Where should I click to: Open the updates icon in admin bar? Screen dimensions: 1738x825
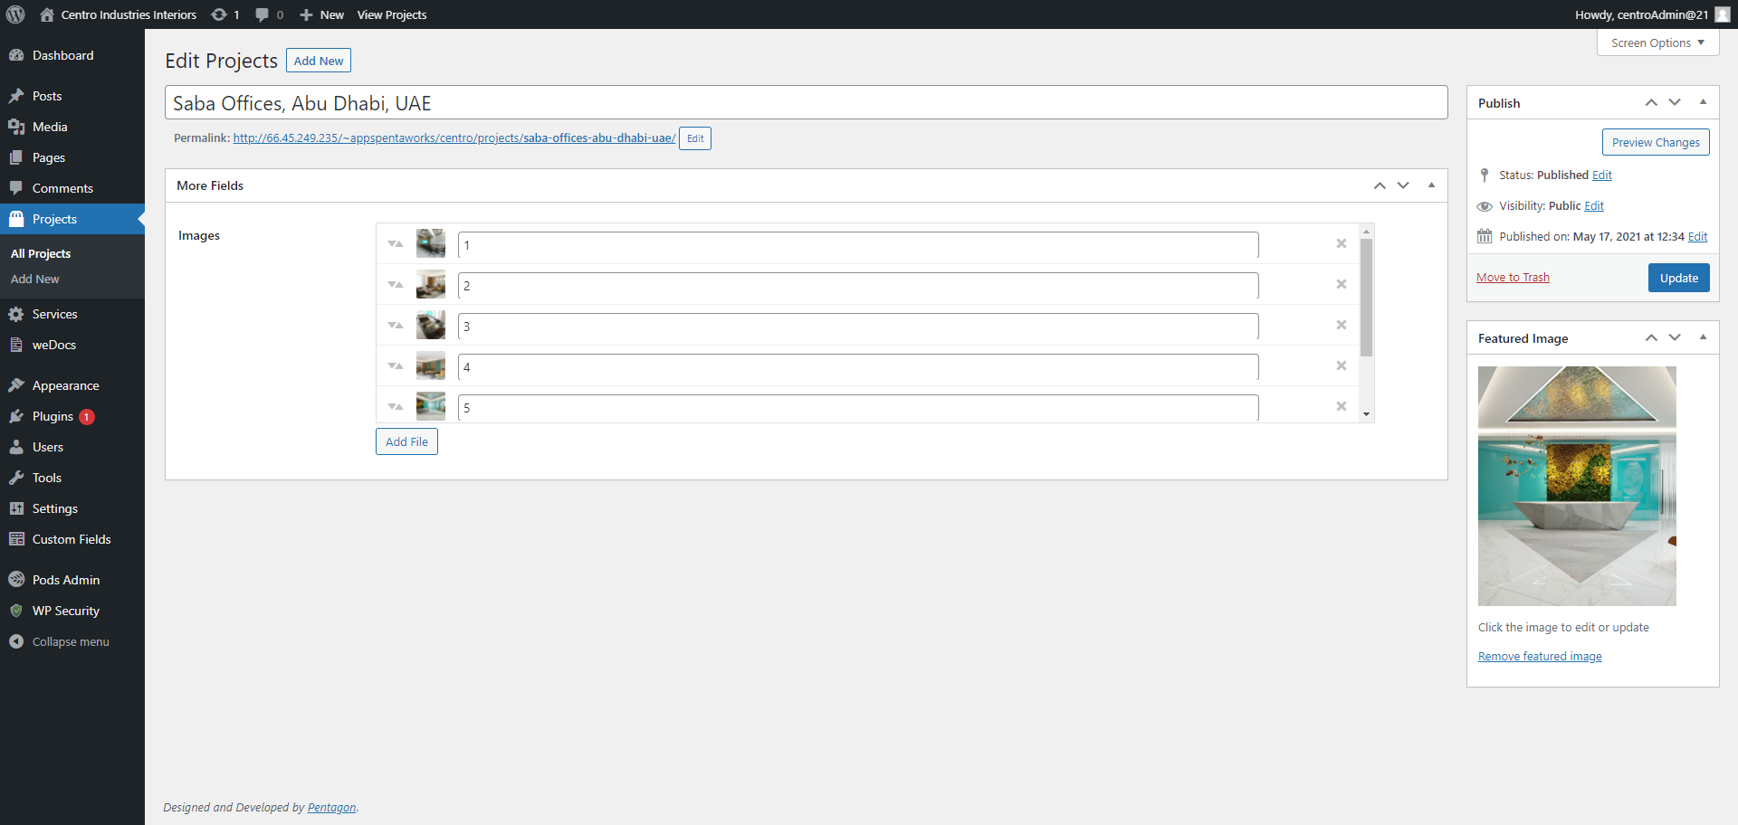pos(219,14)
